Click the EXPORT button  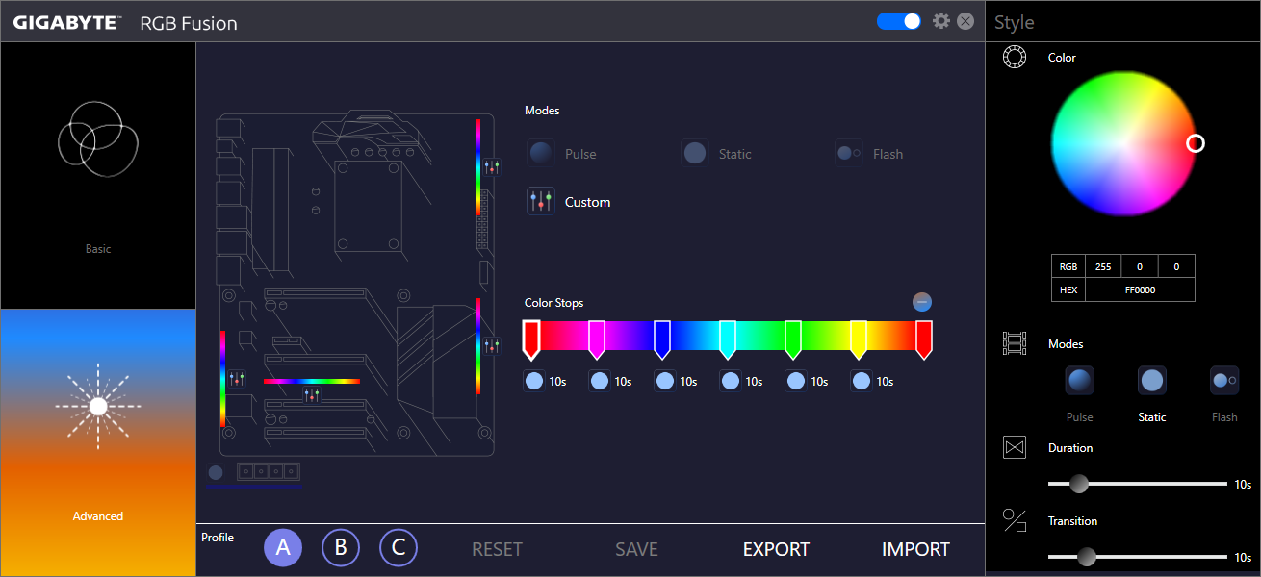[776, 549]
